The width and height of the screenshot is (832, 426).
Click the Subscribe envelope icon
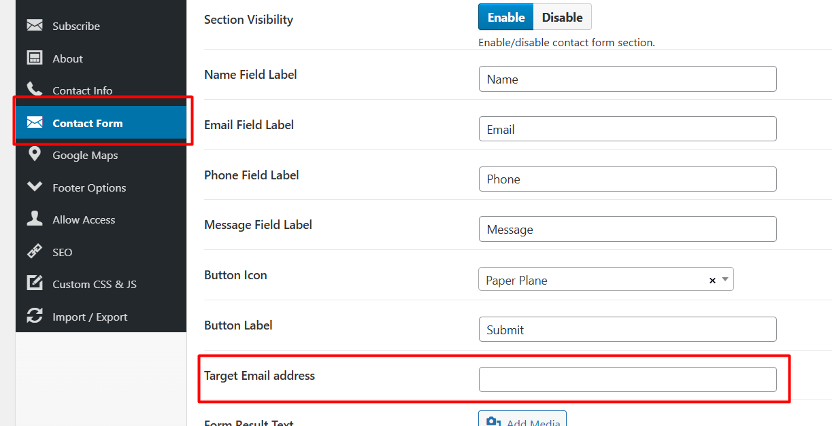point(34,25)
